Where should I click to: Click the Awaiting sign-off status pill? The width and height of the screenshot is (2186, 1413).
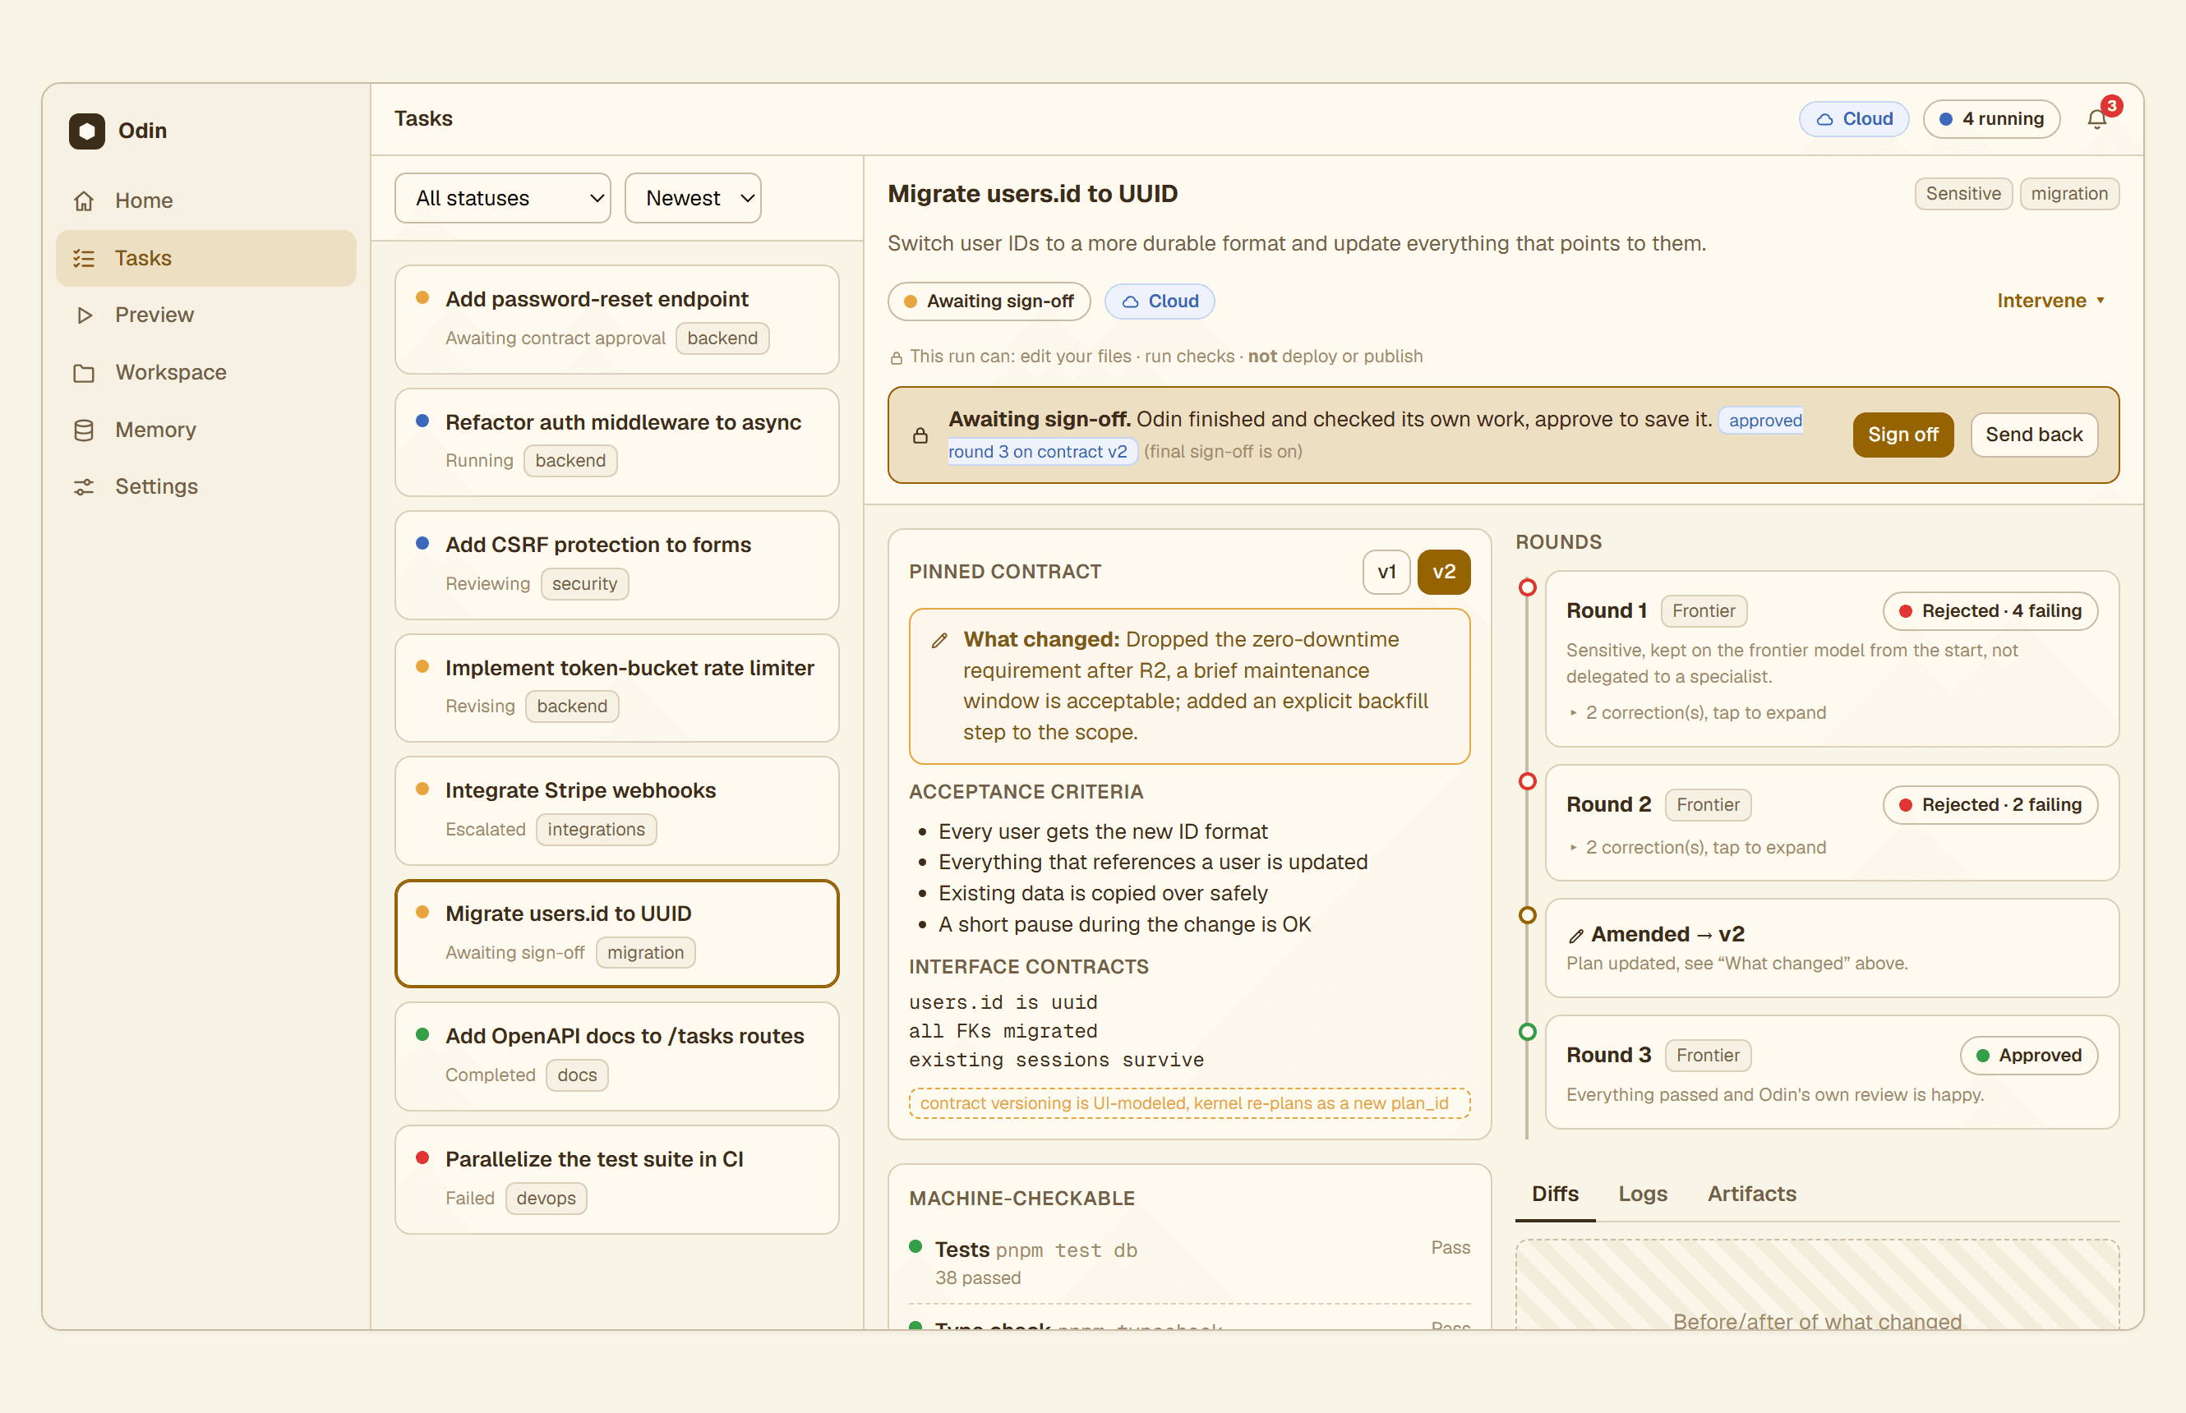click(x=989, y=301)
